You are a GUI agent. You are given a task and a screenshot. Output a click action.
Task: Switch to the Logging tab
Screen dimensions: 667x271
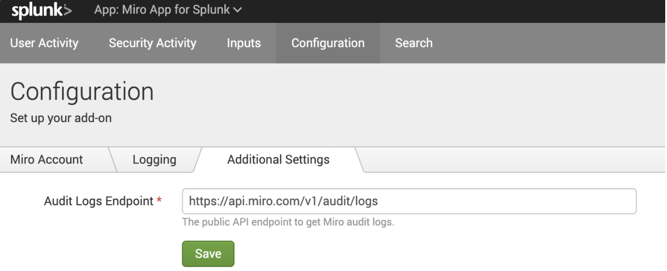point(155,160)
